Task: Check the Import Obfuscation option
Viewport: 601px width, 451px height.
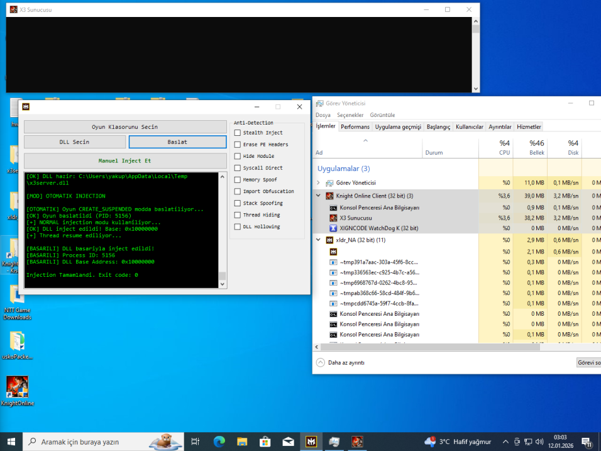Action: click(x=238, y=191)
